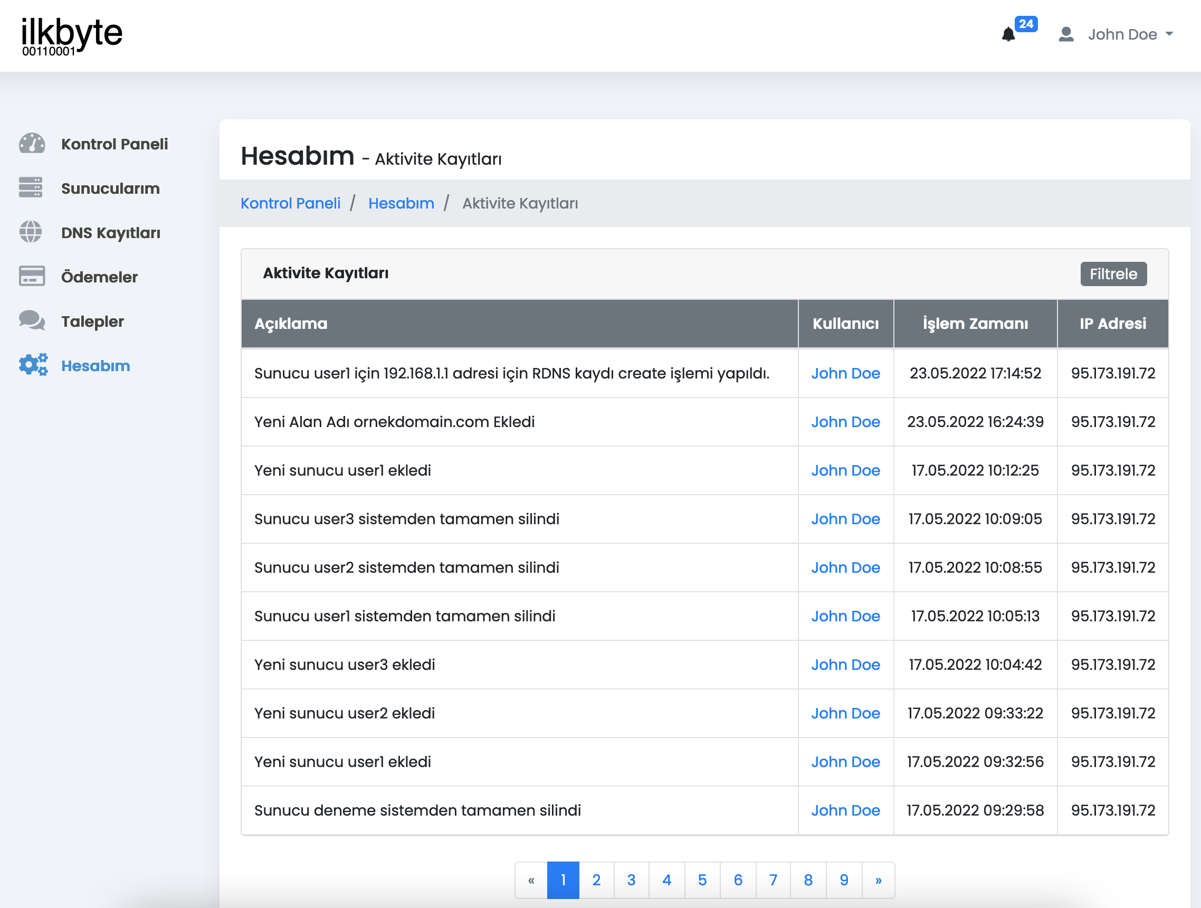Click IP 95.173.191.72 in 10:08:55 row
Image resolution: width=1201 pixels, height=908 pixels.
click(x=1113, y=567)
